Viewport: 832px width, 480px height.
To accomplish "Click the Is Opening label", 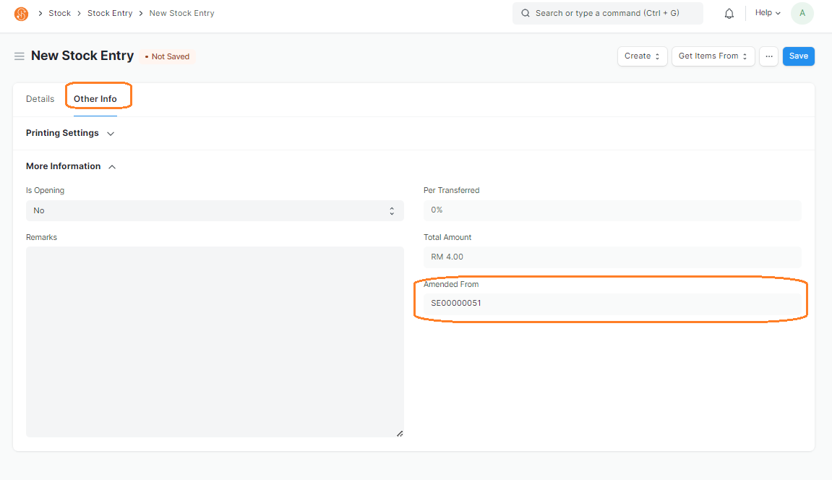I will (x=45, y=190).
